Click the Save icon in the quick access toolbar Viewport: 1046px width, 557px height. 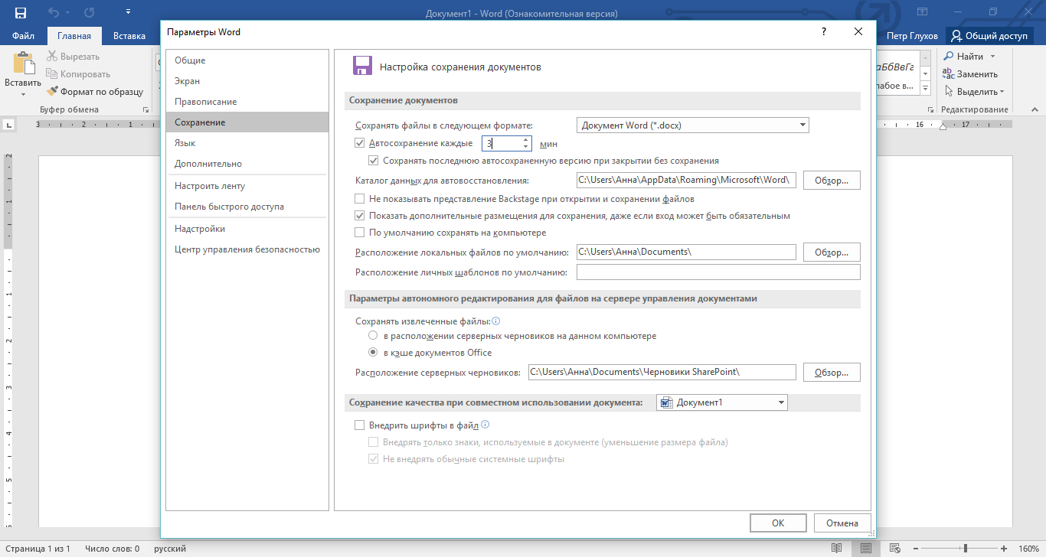point(21,13)
